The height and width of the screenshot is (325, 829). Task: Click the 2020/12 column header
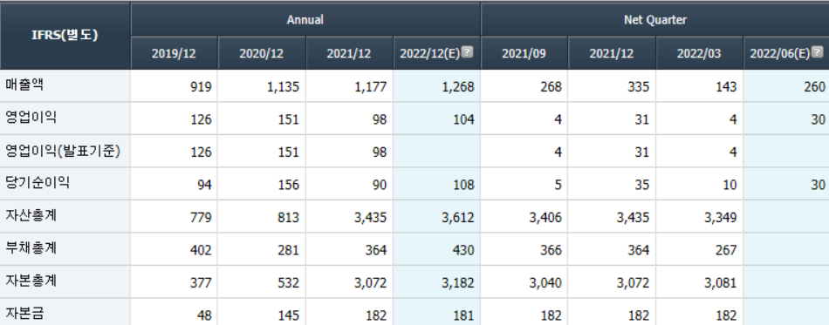click(x=261, y=53)
